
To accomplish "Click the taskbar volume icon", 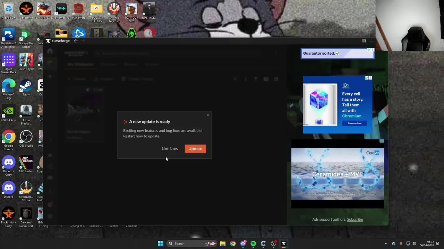I will point(414,243).
